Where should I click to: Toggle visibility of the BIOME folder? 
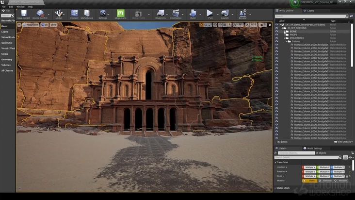(x=277, y=31)
